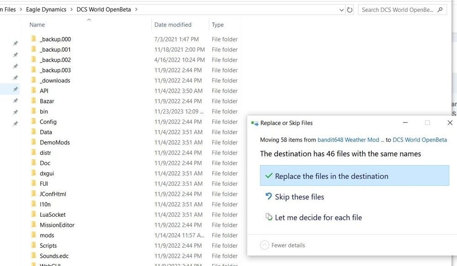Open the bandit648 Weather Mod source link
The height and width of the screenshot is (266, 457).
pos(348,140)
